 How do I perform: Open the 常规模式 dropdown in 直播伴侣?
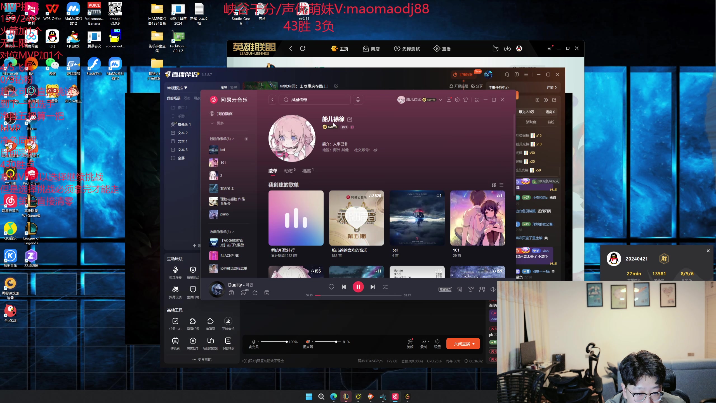pyautogui.click(x=177, y=88)
